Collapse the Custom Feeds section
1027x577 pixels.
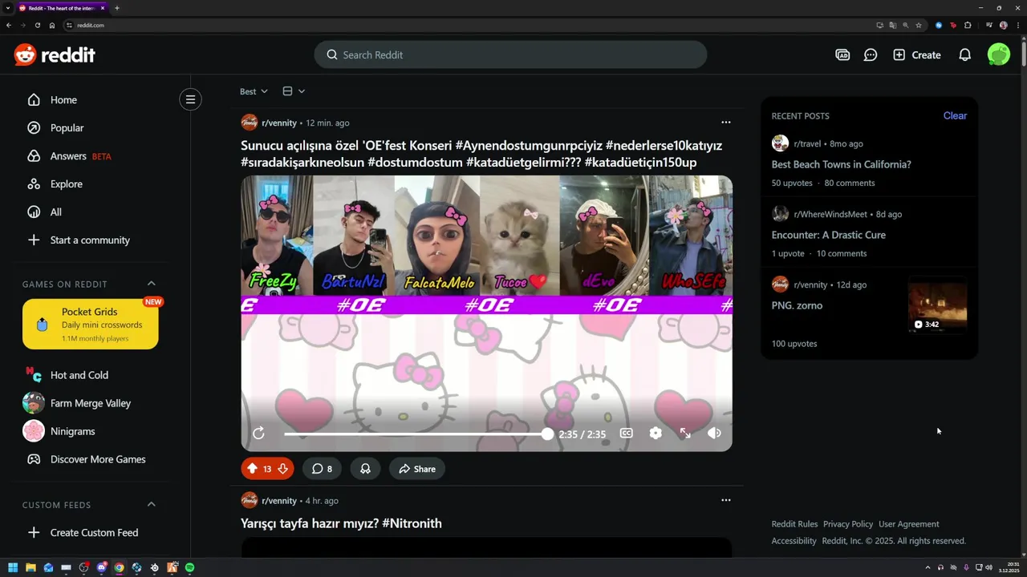pos(151,504)
